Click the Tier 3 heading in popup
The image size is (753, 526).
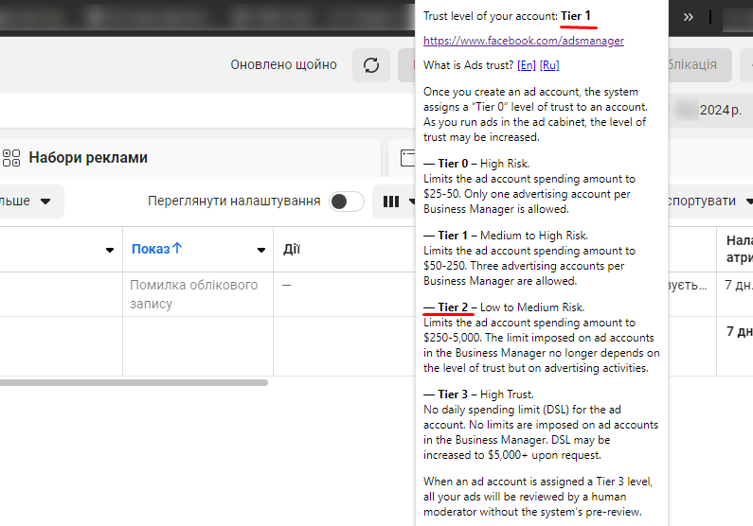453,394
